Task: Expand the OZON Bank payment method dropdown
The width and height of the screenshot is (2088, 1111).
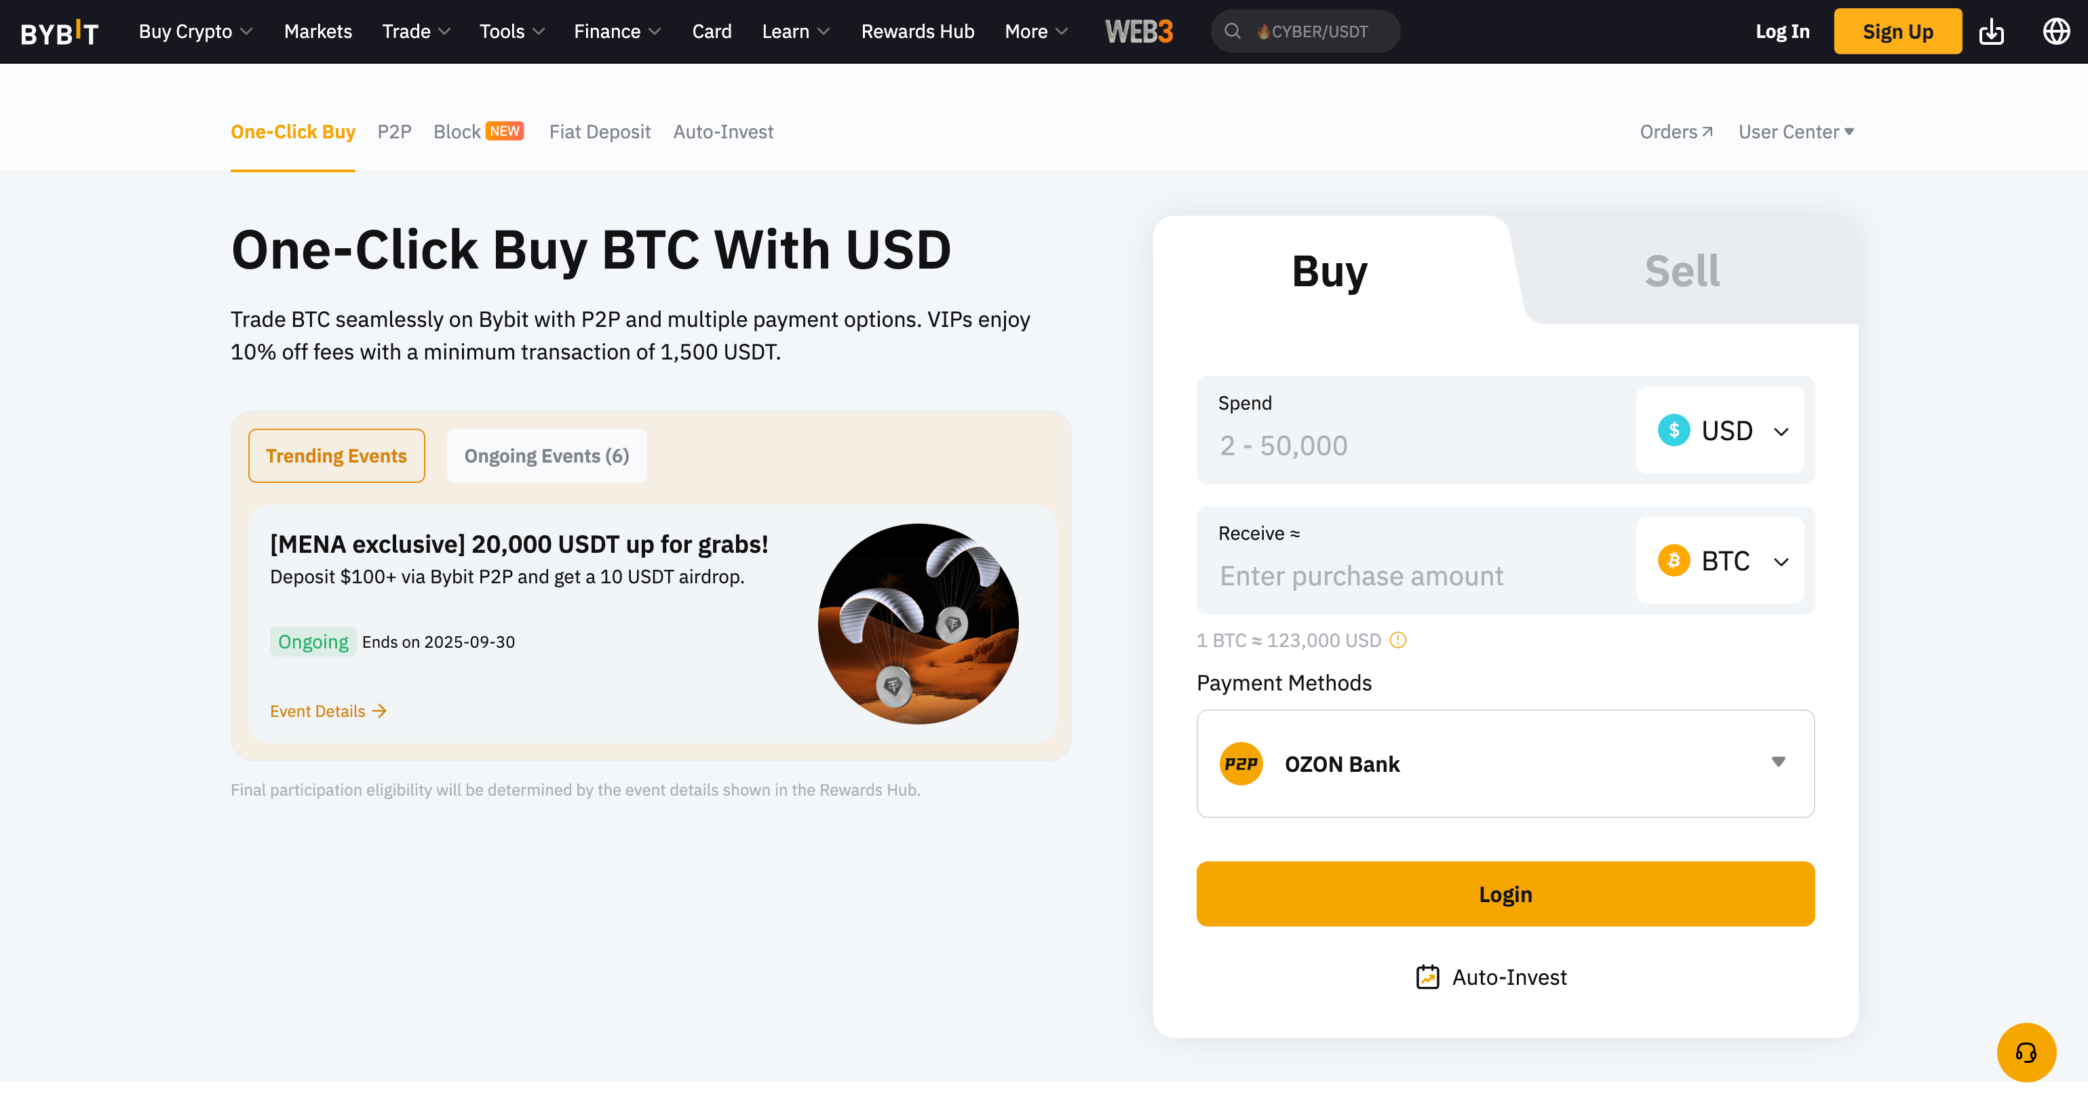Action: tap(1777, 762)
